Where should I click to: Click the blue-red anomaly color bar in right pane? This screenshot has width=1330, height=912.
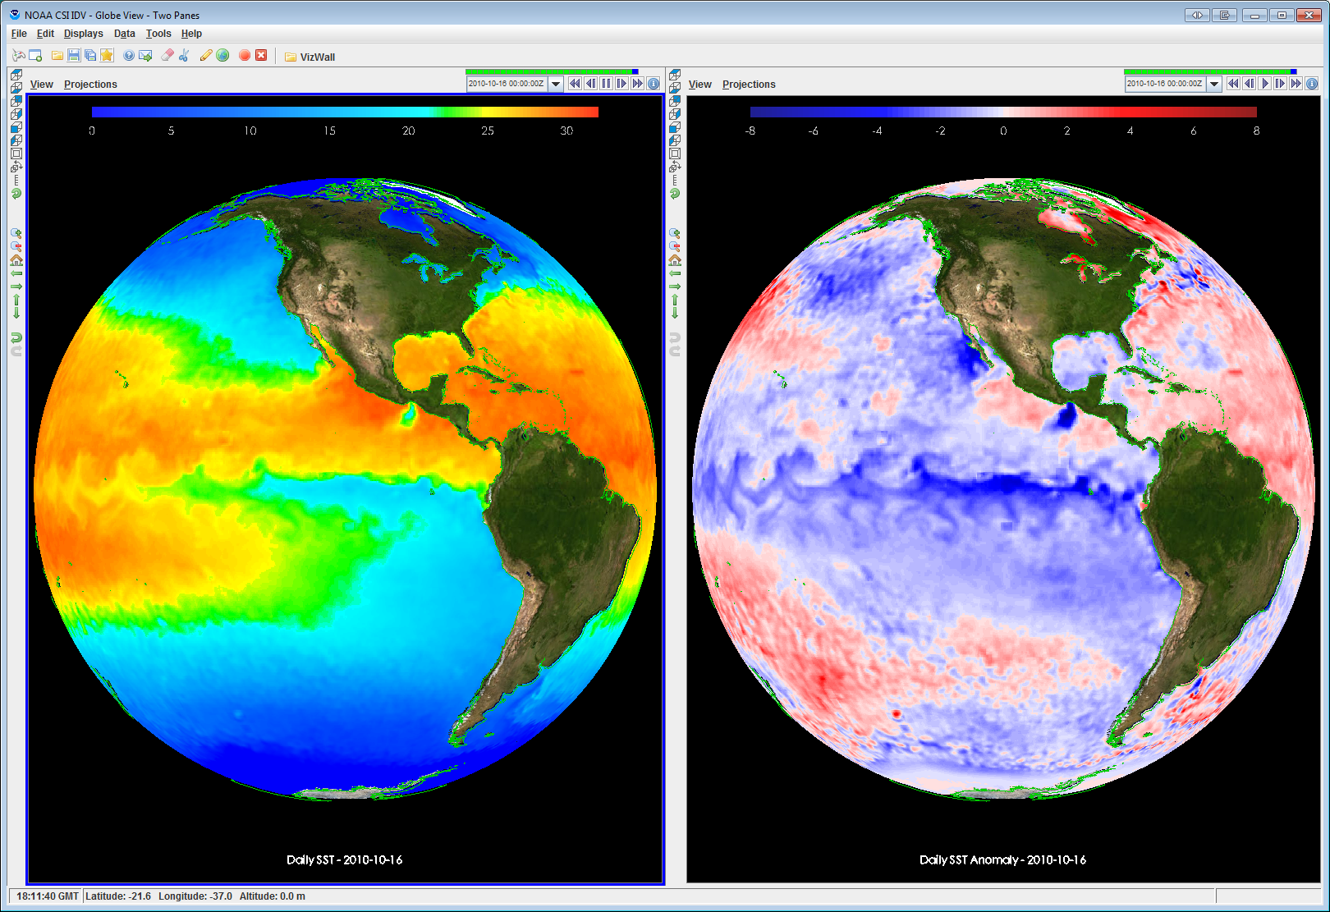pyautogui.click(x=1003, y=112)
